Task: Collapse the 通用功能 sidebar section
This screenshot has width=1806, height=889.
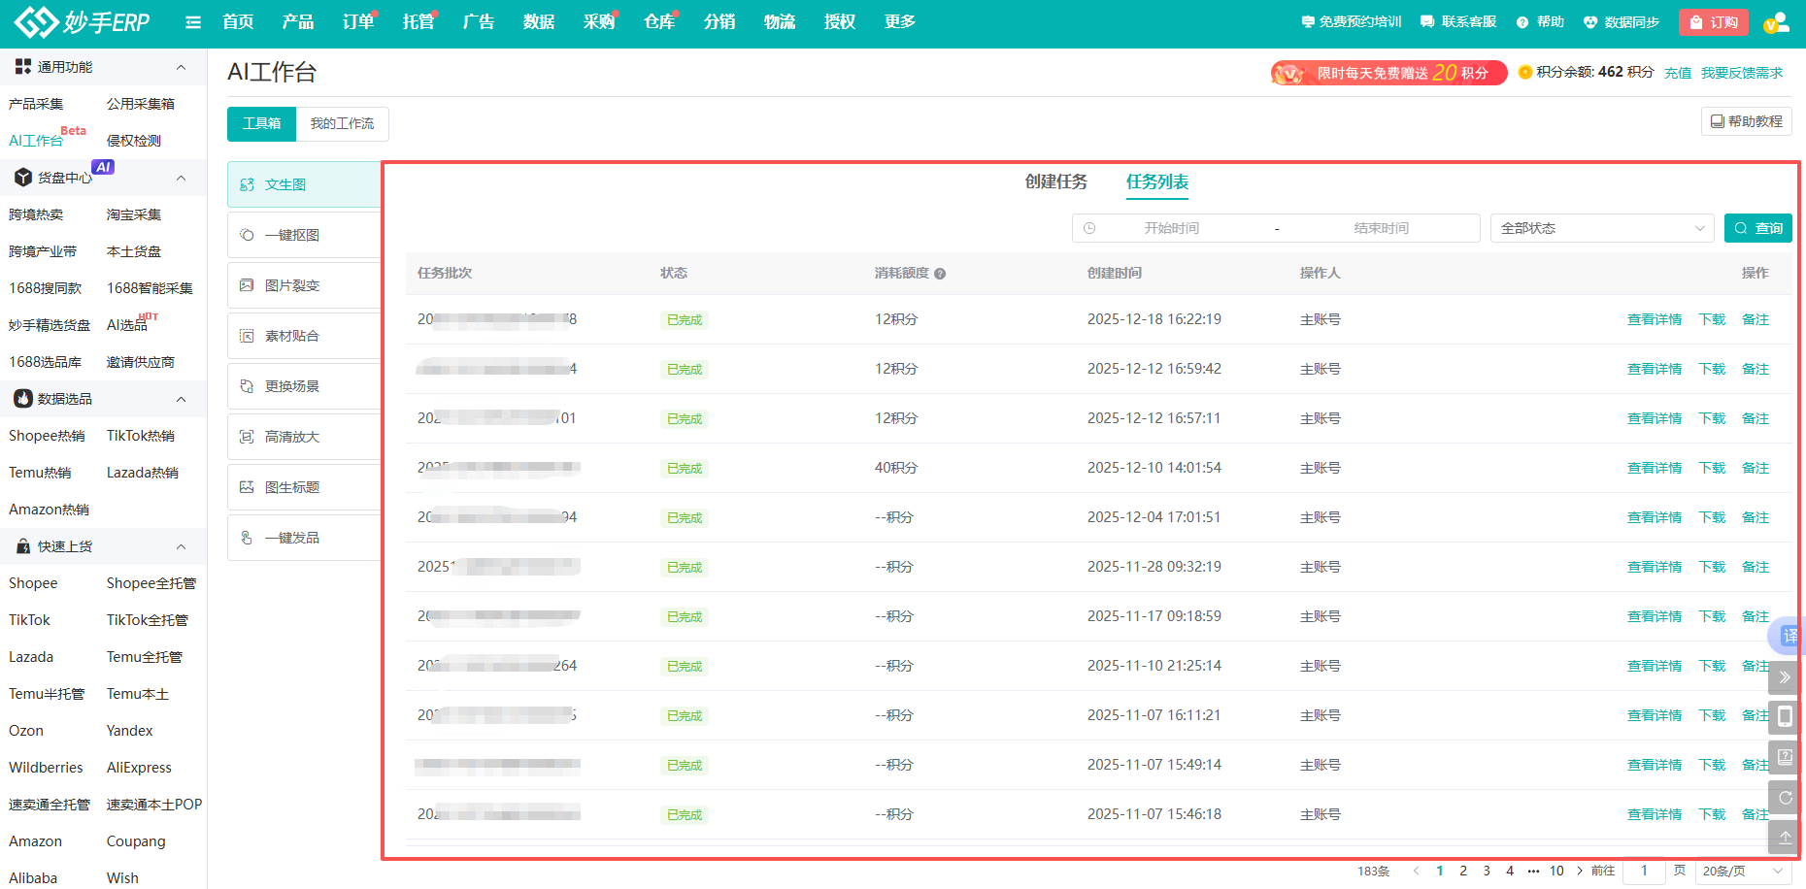Action: click(181, 67)
